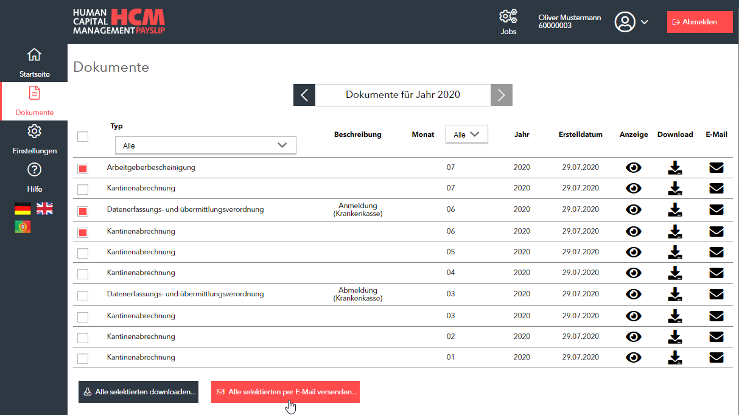Email Kantinenabrechnung for month 07
Image resolution: width=739 pixels, height=415 pixels.
click(x=716, y=189)
